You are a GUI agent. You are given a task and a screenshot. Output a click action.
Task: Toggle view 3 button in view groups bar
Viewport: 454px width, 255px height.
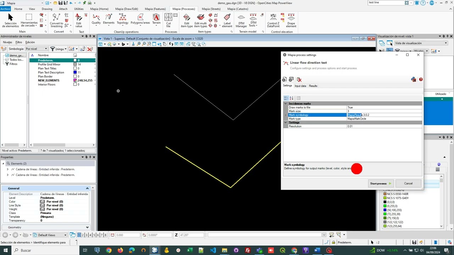pos(87,235)
